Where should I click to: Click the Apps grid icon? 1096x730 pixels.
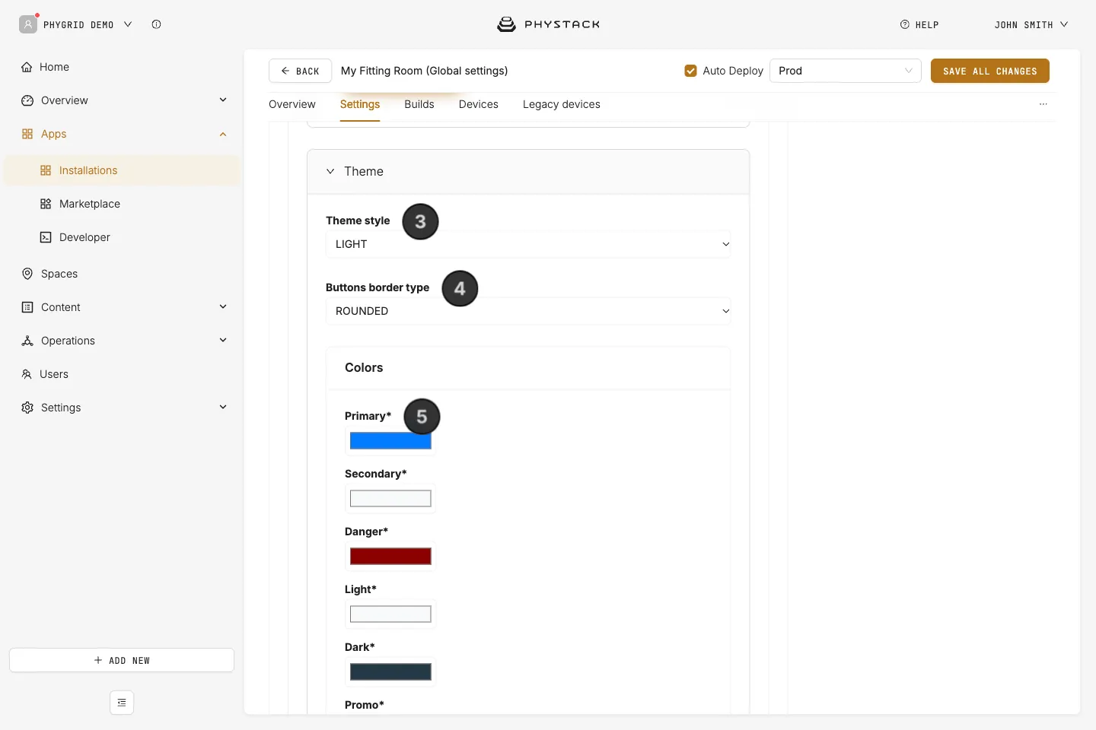coord(27,134)
